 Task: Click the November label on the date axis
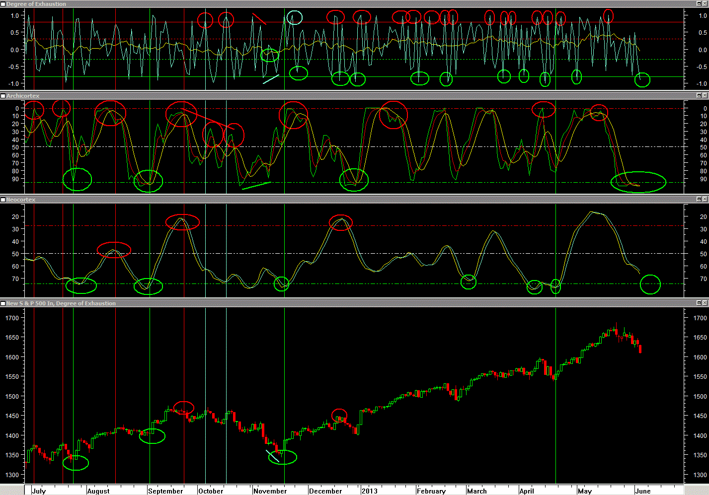click(x=270, y=491)
